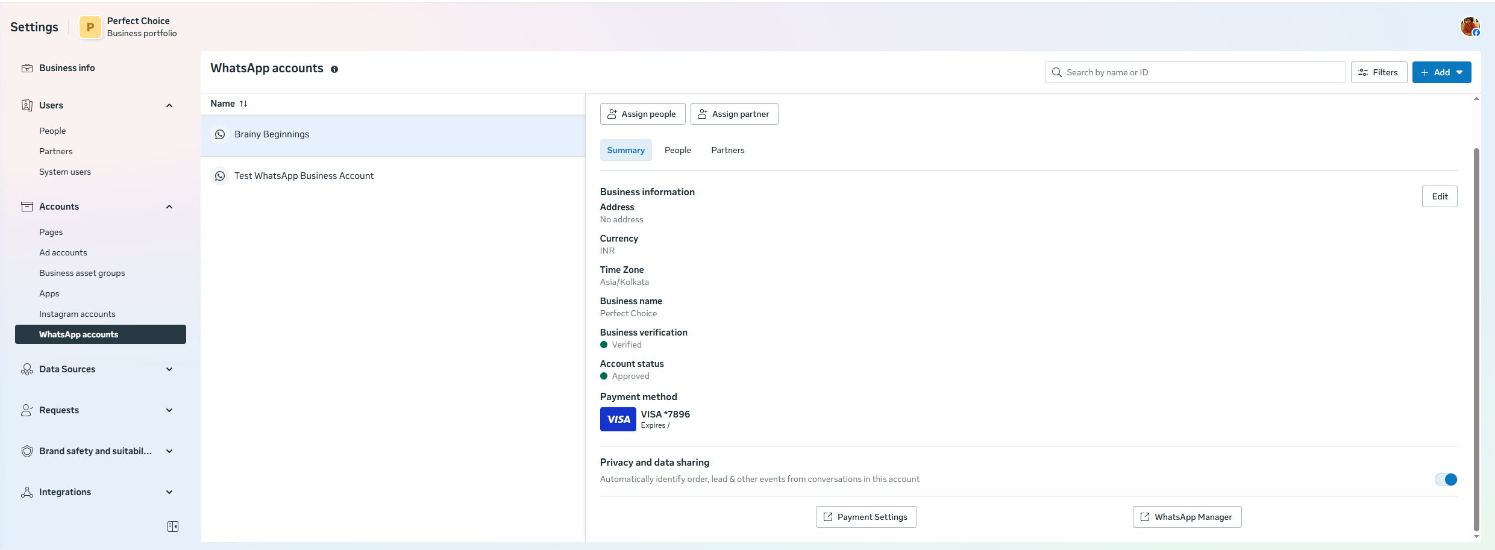The image size is (1495, 550).
Task: Click the WhatsApp accounts info icon
Action: click(x=334, y=69)
